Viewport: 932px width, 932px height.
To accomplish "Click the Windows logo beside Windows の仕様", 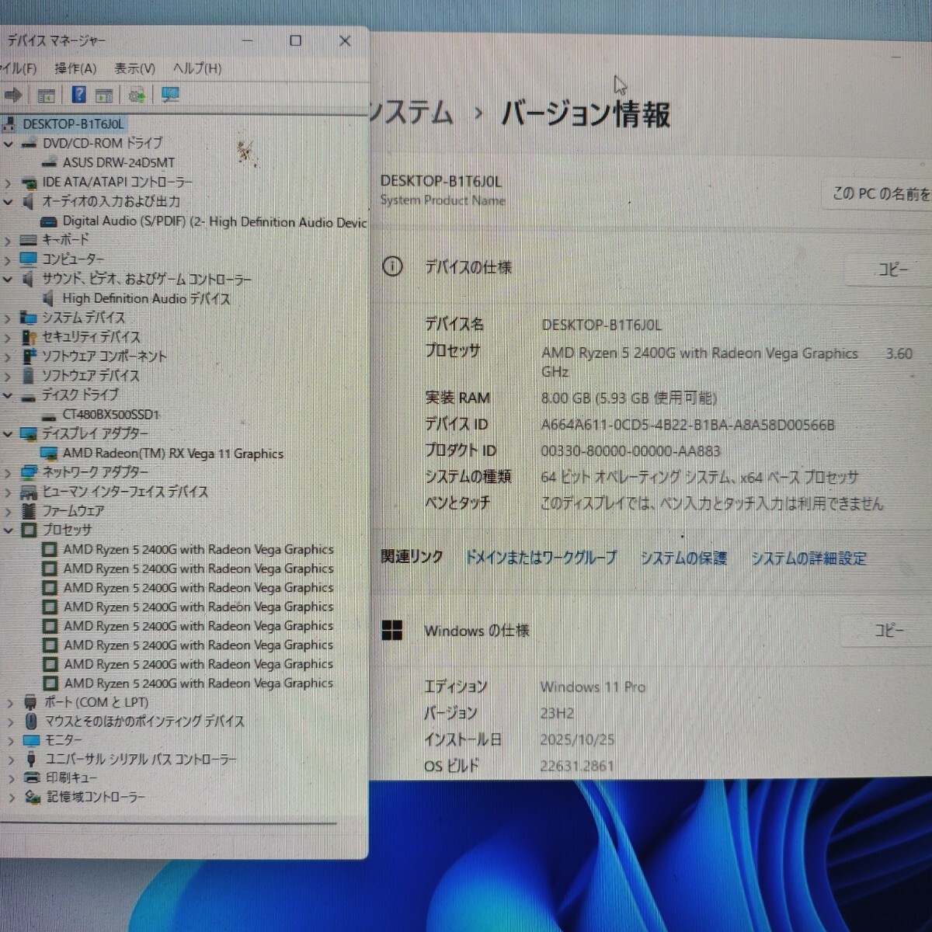I will pyautogui.click(x=392, y=630).
